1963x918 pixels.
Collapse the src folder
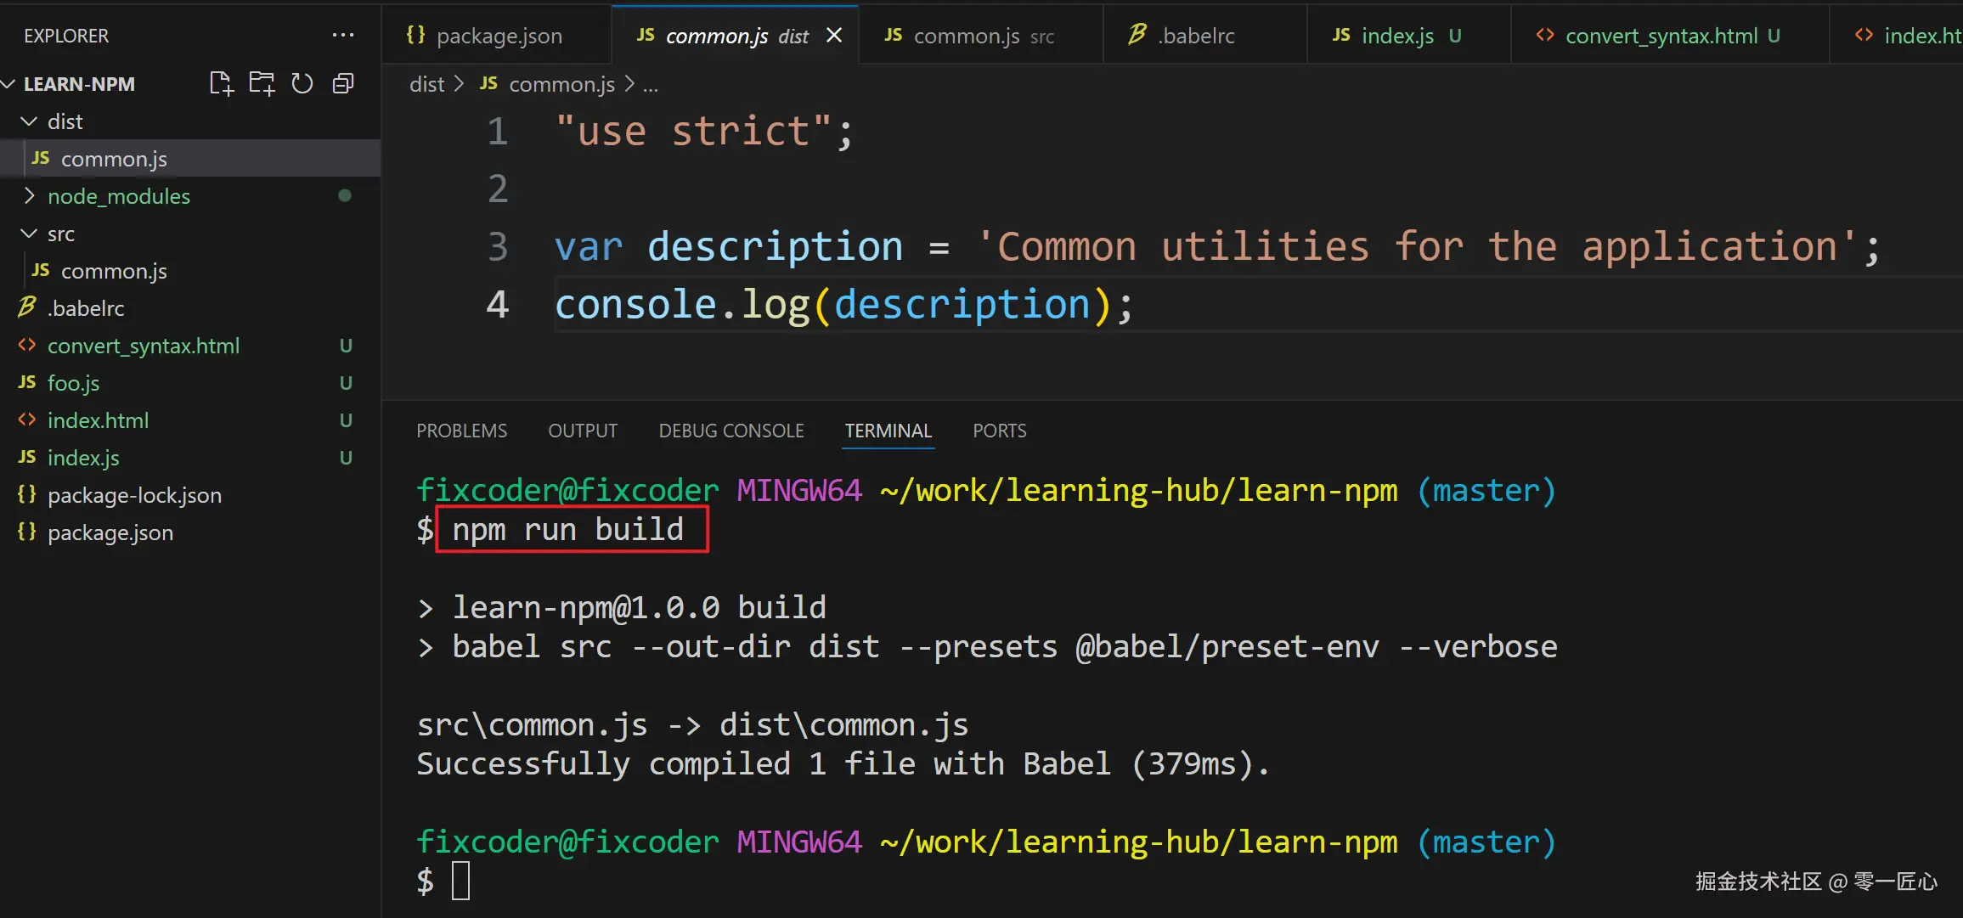tap(30, 234)
